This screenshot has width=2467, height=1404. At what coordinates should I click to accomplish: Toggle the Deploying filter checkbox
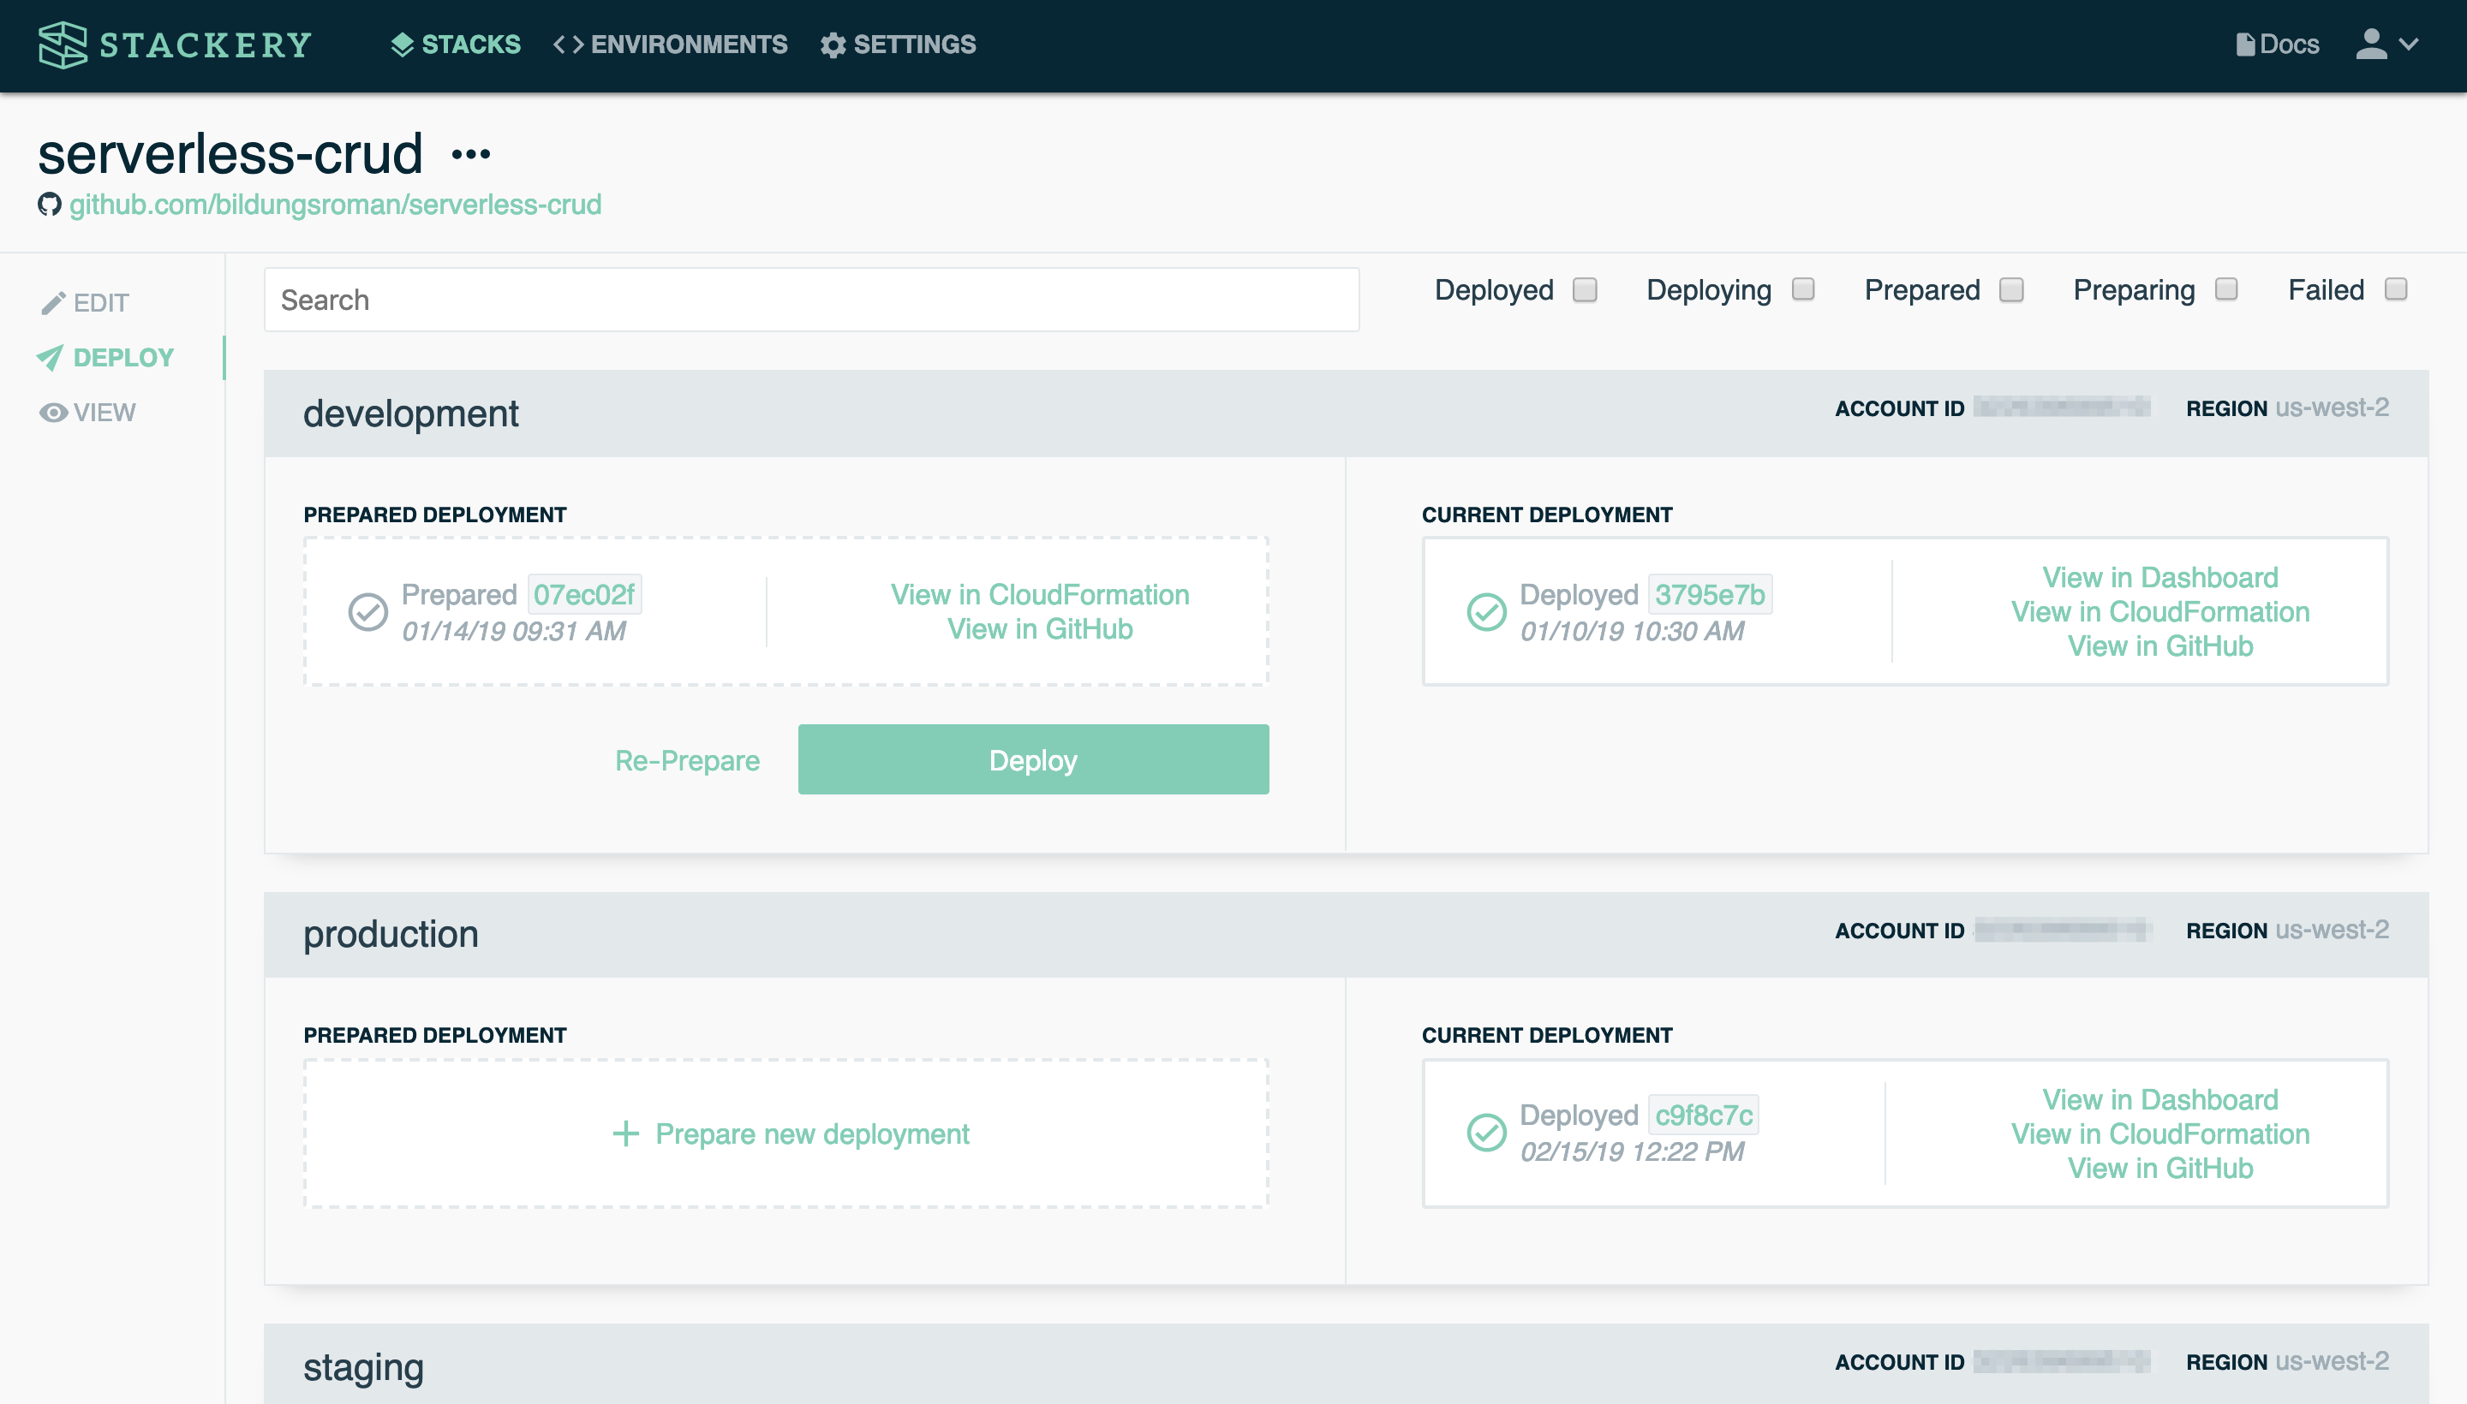pos(1805,291)
